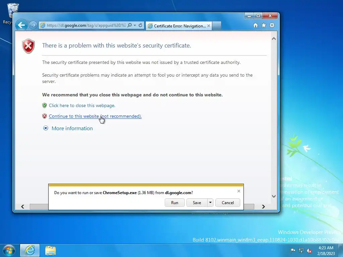Dismiss the download notification bar
Viewport: 343px width, 257px height.
pos(238,191)
